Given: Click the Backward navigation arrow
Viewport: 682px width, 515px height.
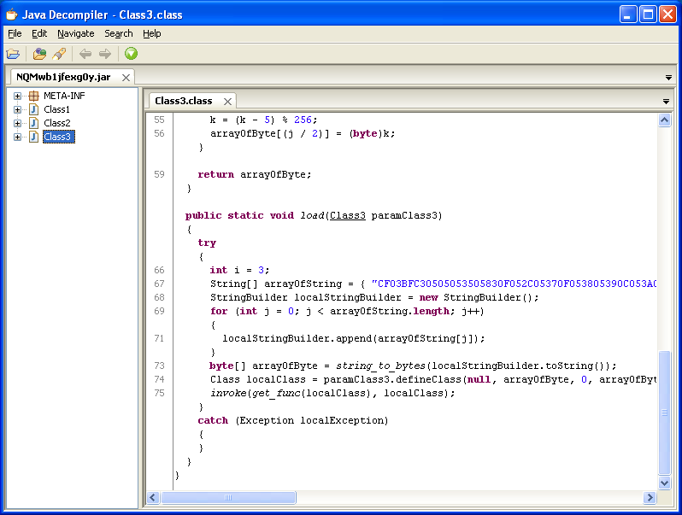Looking at the screenshot, I should (x=85, y=54).
